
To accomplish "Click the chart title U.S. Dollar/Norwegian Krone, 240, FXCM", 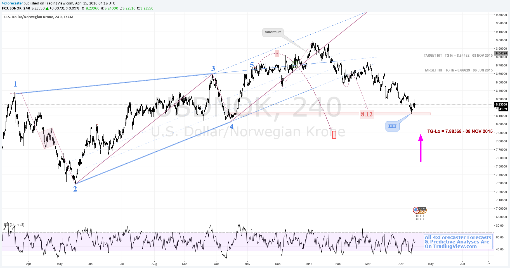I will coord(39,17).
